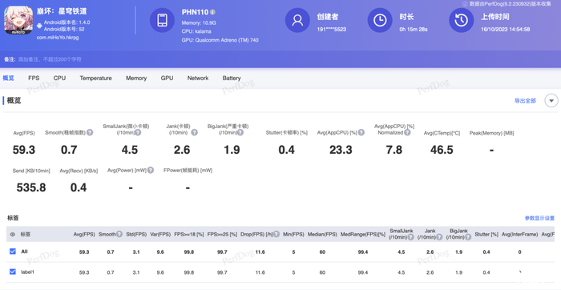Click the GPU Qualcomm Adreno 740 text

pos(220,40)
